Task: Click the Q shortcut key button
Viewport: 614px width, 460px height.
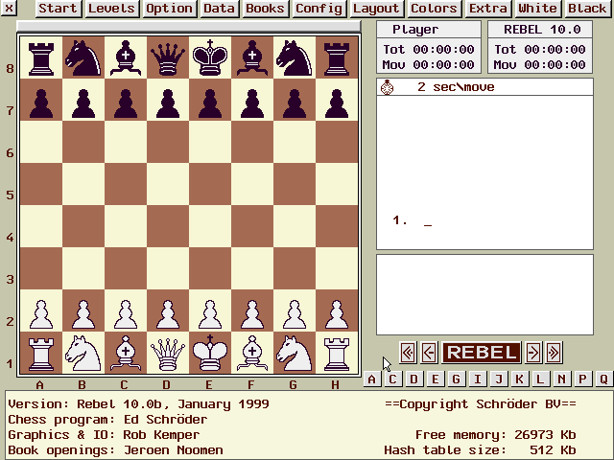Action: tap(603, 379)
